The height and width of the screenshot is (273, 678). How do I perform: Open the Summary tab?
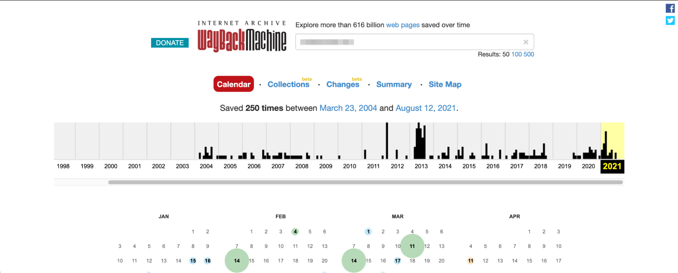(394, 84)
